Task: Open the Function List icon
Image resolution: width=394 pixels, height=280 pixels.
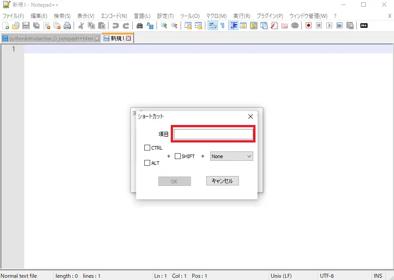Action: 274,26
